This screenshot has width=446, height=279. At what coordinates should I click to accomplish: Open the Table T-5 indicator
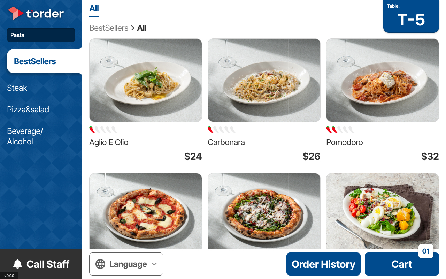point(411,16)
